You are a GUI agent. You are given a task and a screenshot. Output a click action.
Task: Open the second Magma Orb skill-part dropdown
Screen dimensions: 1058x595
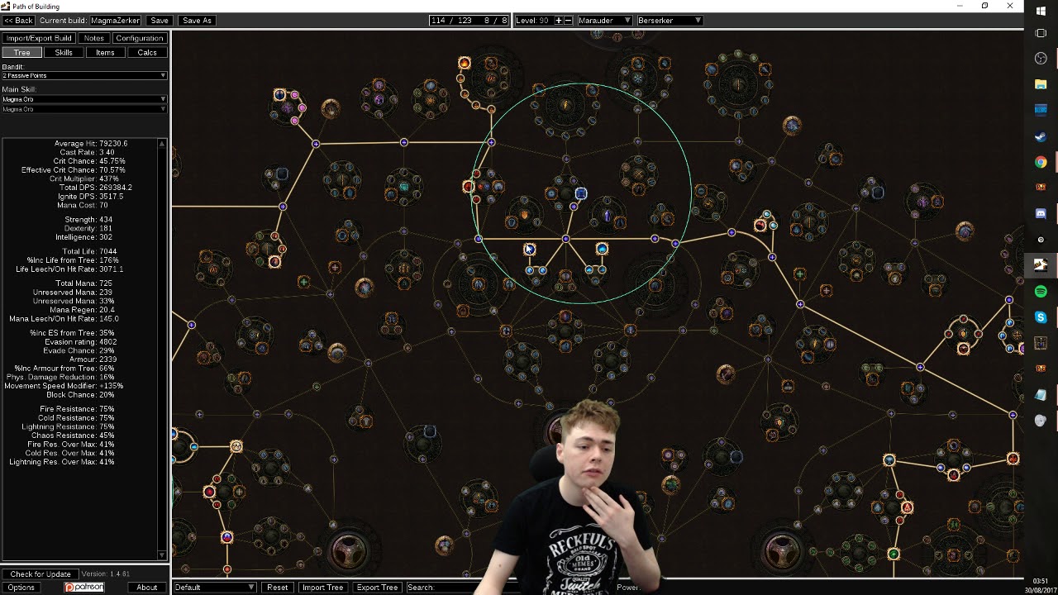click(x=83, y=109)
